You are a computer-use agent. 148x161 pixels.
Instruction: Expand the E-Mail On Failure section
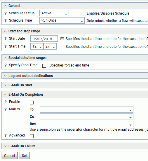(22, 146)
